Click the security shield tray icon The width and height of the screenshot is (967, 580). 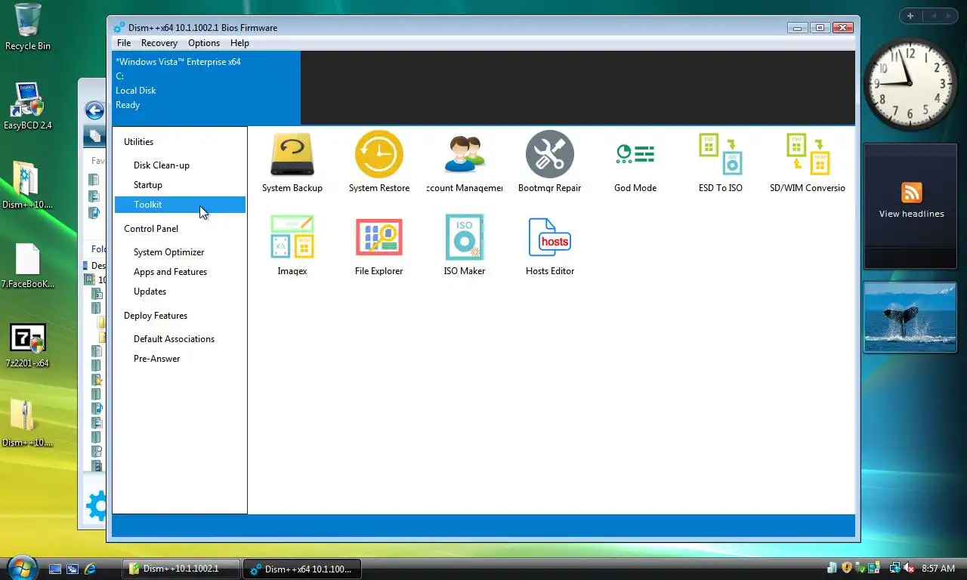click(847, 568)
